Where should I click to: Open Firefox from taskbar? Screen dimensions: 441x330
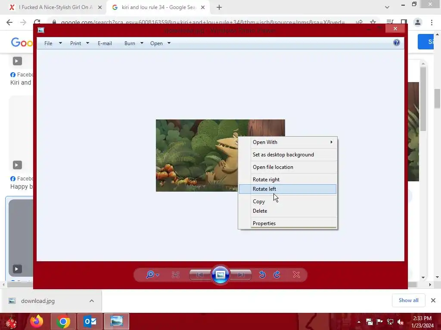coord(37,321)
